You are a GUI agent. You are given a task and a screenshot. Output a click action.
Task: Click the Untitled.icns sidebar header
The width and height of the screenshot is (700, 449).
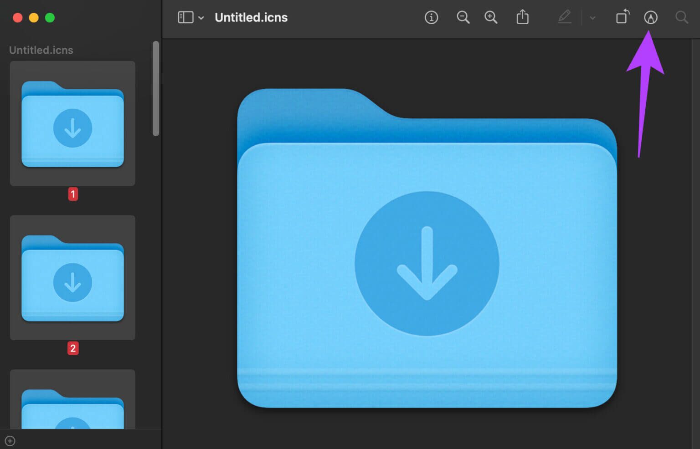(x=41, y=50)
